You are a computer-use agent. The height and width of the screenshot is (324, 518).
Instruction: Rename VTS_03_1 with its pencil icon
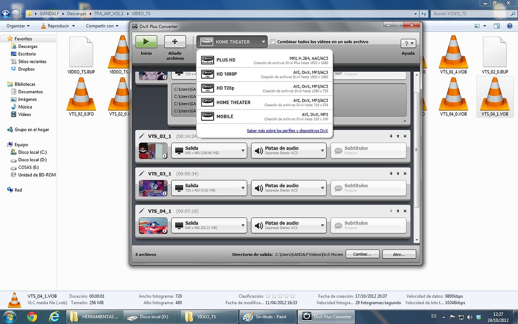tap(142, 173)
